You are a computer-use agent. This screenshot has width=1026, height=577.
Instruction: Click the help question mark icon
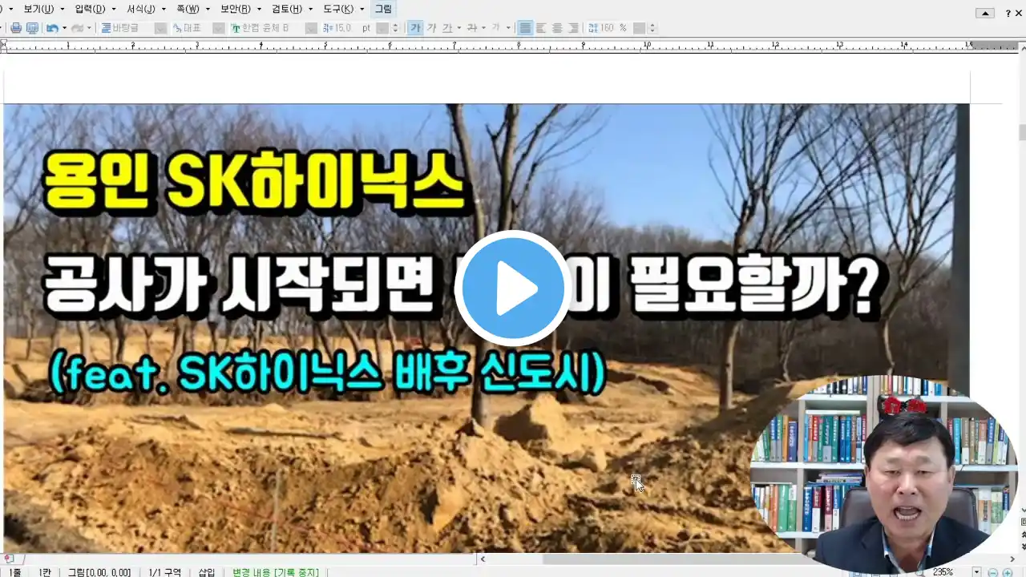tap(1008, 13)
